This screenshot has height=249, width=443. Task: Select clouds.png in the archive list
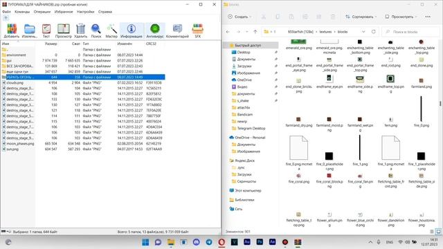coord(15,83)
